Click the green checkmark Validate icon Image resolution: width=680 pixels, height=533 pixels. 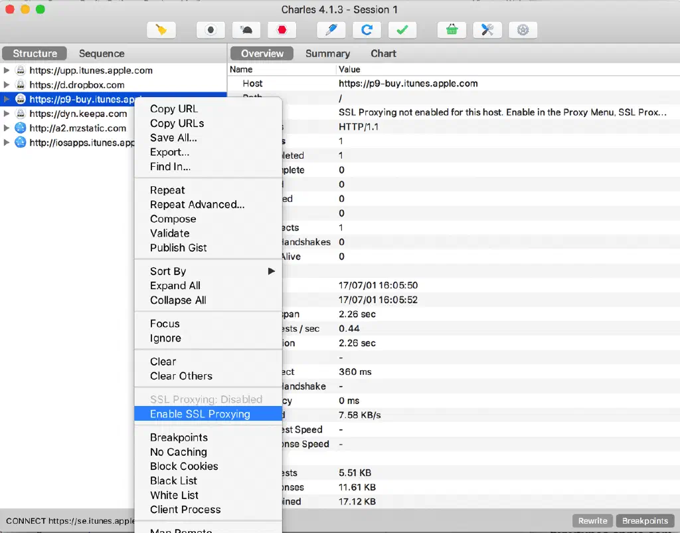click(402, 30)
